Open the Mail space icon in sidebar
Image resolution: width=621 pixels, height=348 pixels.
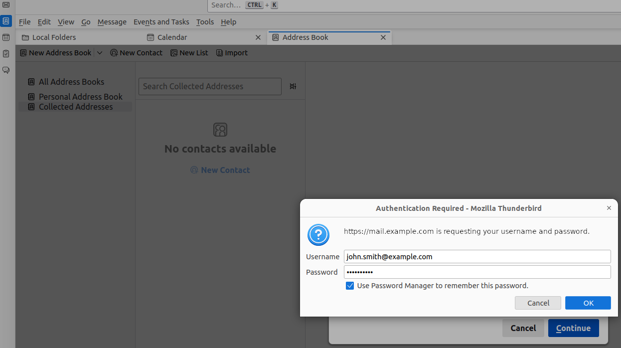pyautogui.click(x=6, y=5)
